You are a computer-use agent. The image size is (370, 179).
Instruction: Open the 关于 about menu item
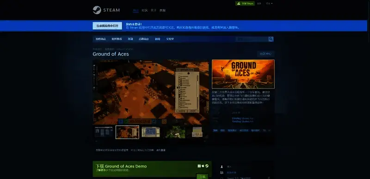click(x=154, y=10)
